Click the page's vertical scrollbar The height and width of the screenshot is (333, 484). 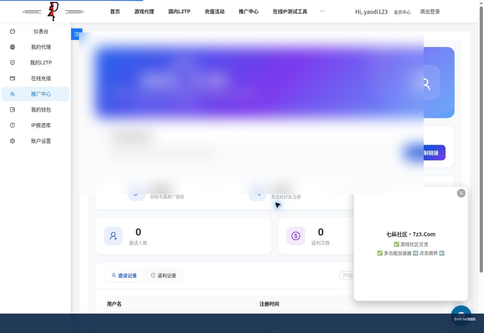pyautogui.click(x=481, y=140)
